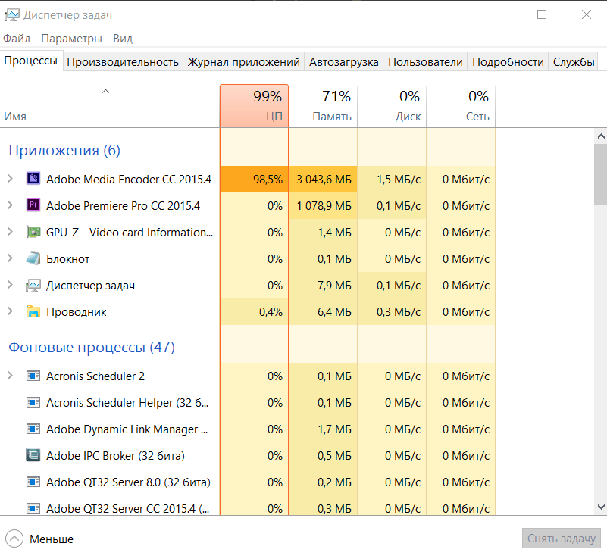The image size is (607, 559).
Task: Click the 1 078,9 МБ memory cell
Action: click(x=323, y=205)
